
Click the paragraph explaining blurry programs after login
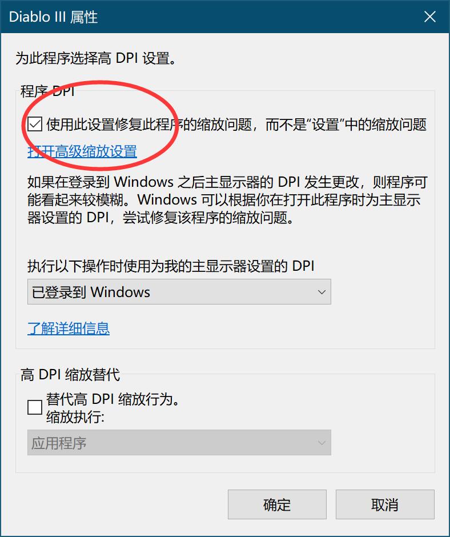pyautogui.click(x=227, y=200)
